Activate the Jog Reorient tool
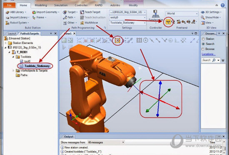The image size is (229, 155). coord(188,22)
